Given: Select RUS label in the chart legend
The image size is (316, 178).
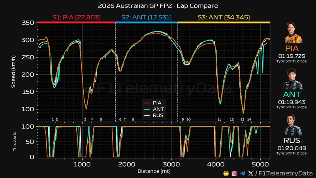Looking at the screenshot, I should pyautogui.click(x=158, y=116).
